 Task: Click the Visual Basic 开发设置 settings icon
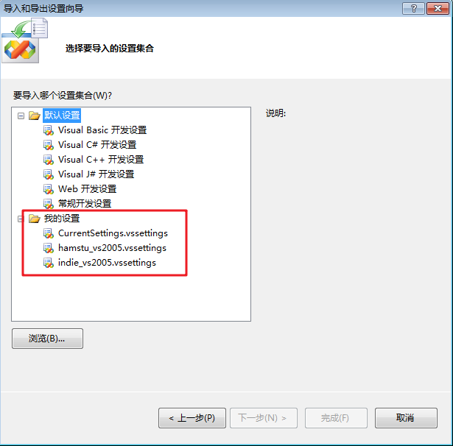(49, 130)
